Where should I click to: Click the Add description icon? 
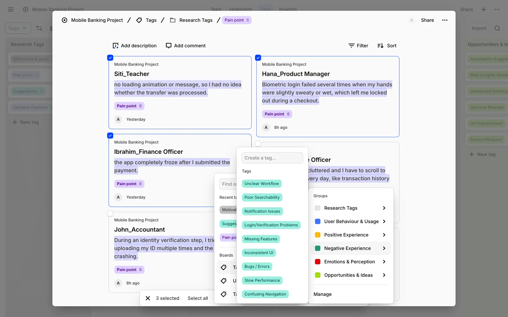coord(115,46)
